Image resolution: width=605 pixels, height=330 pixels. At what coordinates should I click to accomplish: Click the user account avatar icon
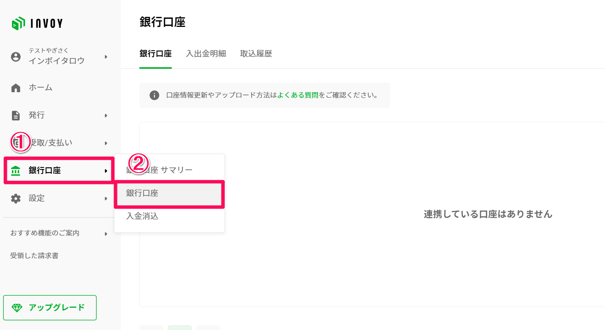(16, 57)
